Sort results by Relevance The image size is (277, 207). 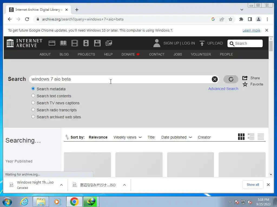(98, 137)
